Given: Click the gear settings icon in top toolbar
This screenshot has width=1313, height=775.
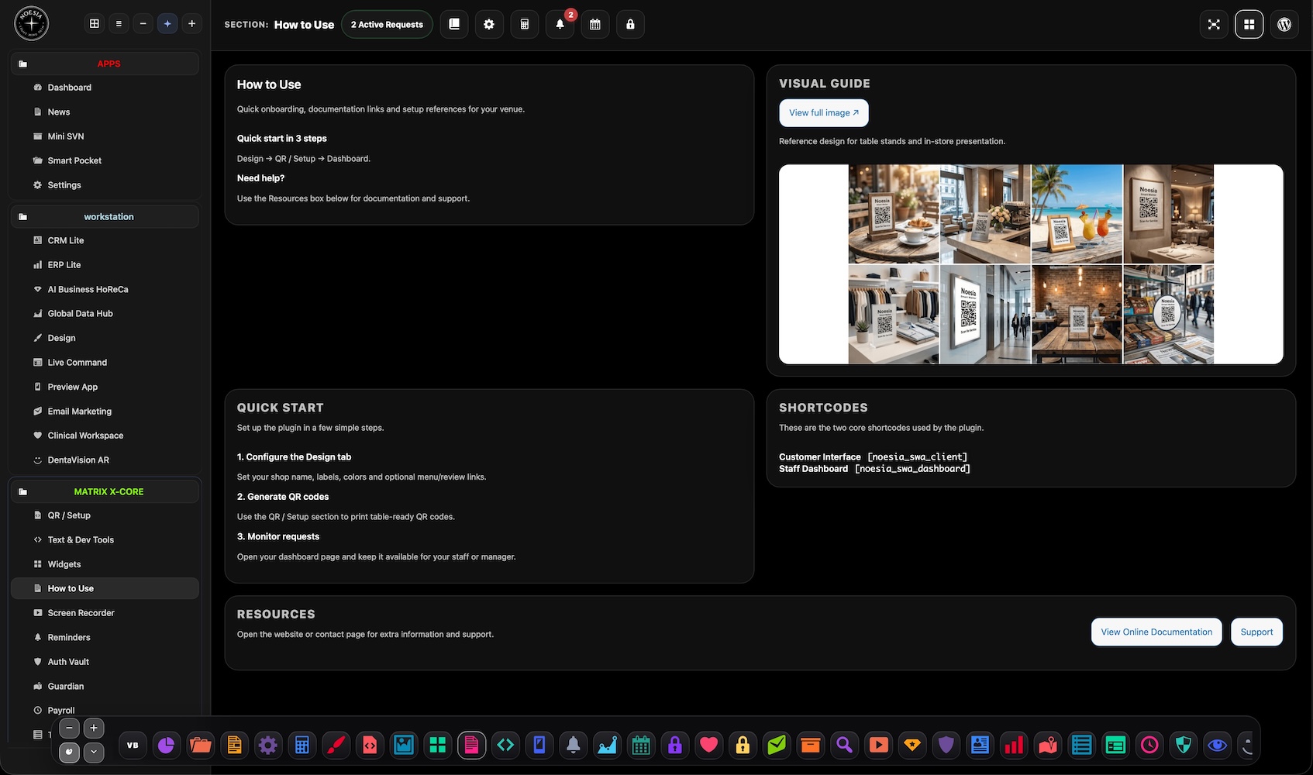Looking at the screenshot, I should [x=489, y=24].
